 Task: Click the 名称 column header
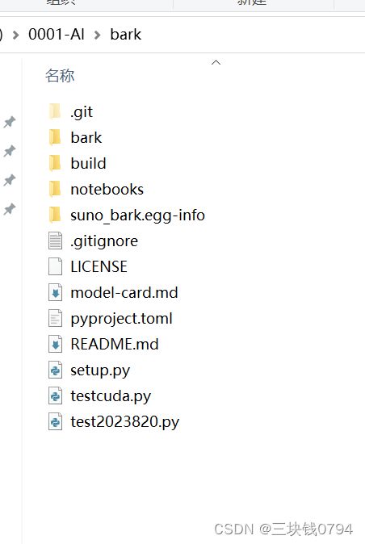[x=60, y=76]
